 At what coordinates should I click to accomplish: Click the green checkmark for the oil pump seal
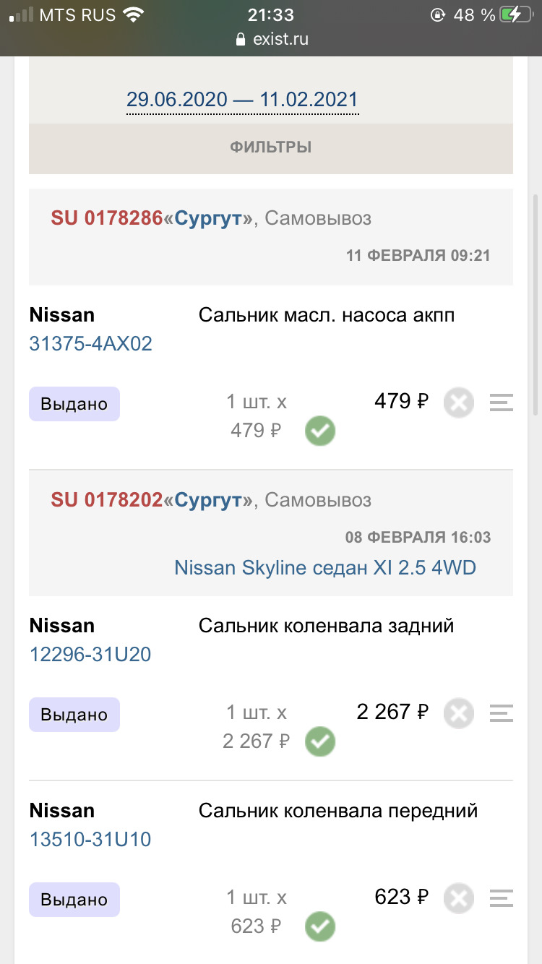coord(320,431)
